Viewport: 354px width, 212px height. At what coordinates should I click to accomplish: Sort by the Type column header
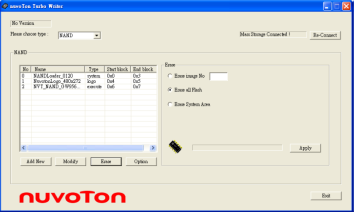click(95, 69)
